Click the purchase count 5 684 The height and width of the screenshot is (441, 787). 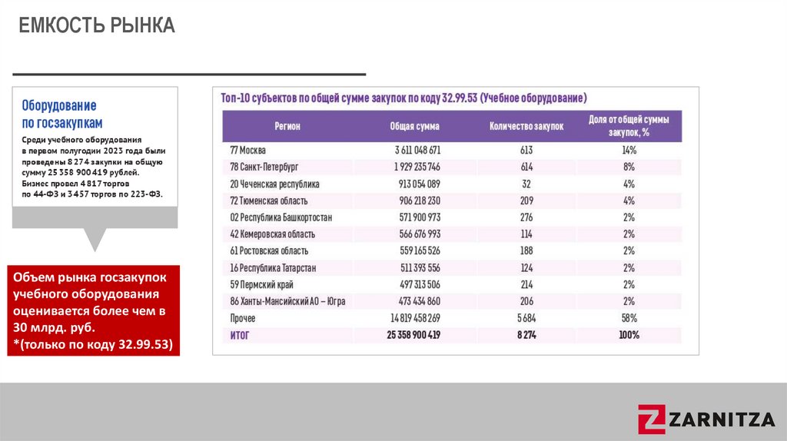point(526,318)
